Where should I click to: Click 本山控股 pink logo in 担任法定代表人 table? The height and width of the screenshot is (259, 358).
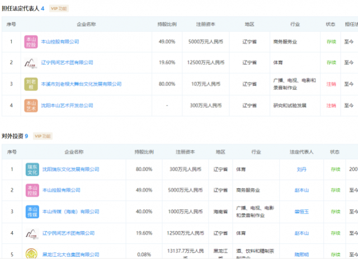pos(31,42)
